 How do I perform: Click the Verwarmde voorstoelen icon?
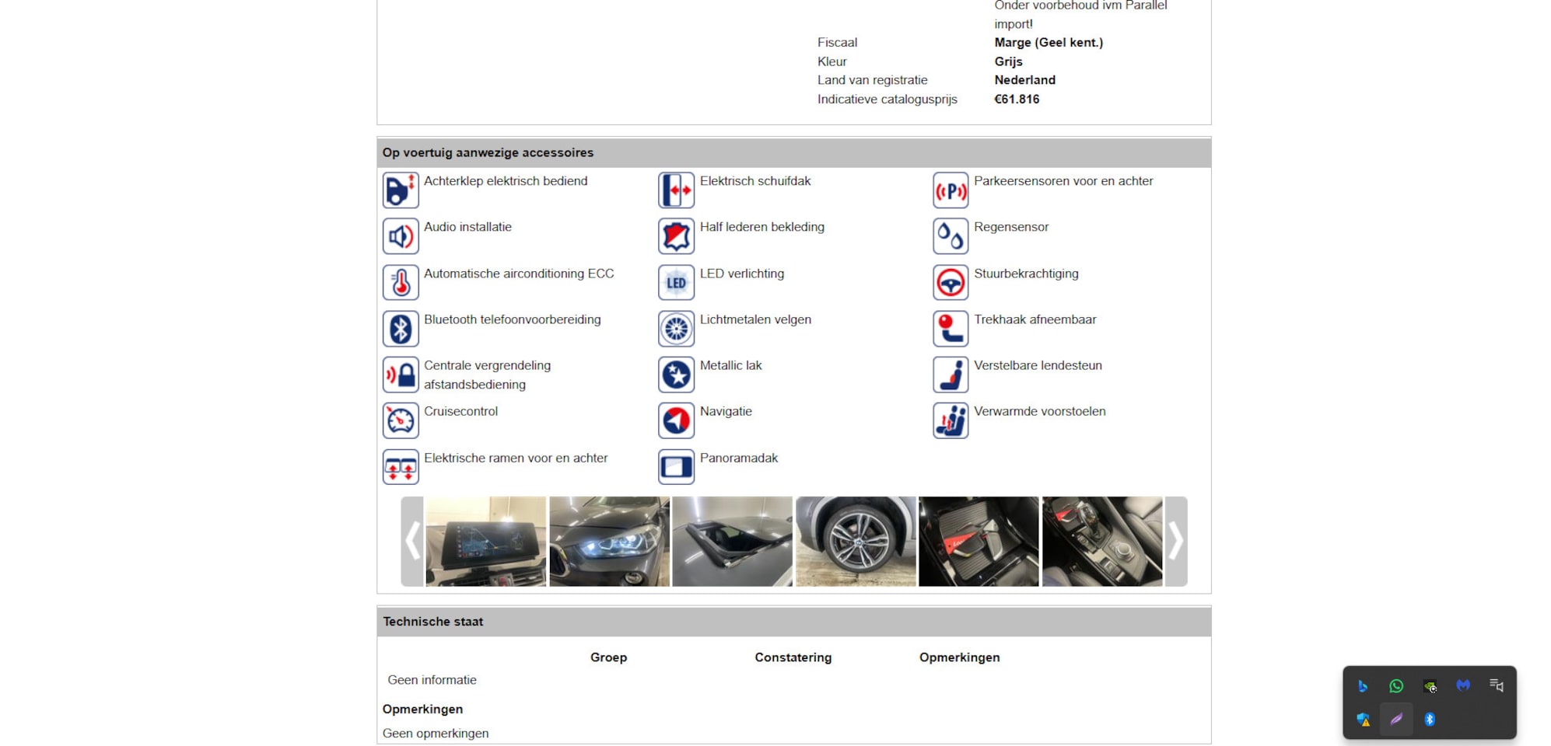click(951, 420)
